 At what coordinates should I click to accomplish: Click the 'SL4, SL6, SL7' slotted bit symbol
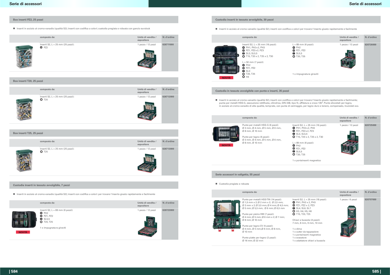tap(294, 208)
